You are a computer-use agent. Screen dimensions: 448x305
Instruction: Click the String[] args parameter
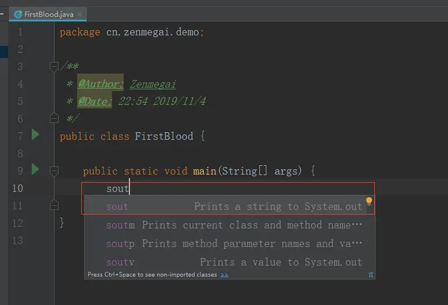coord(260,171)
